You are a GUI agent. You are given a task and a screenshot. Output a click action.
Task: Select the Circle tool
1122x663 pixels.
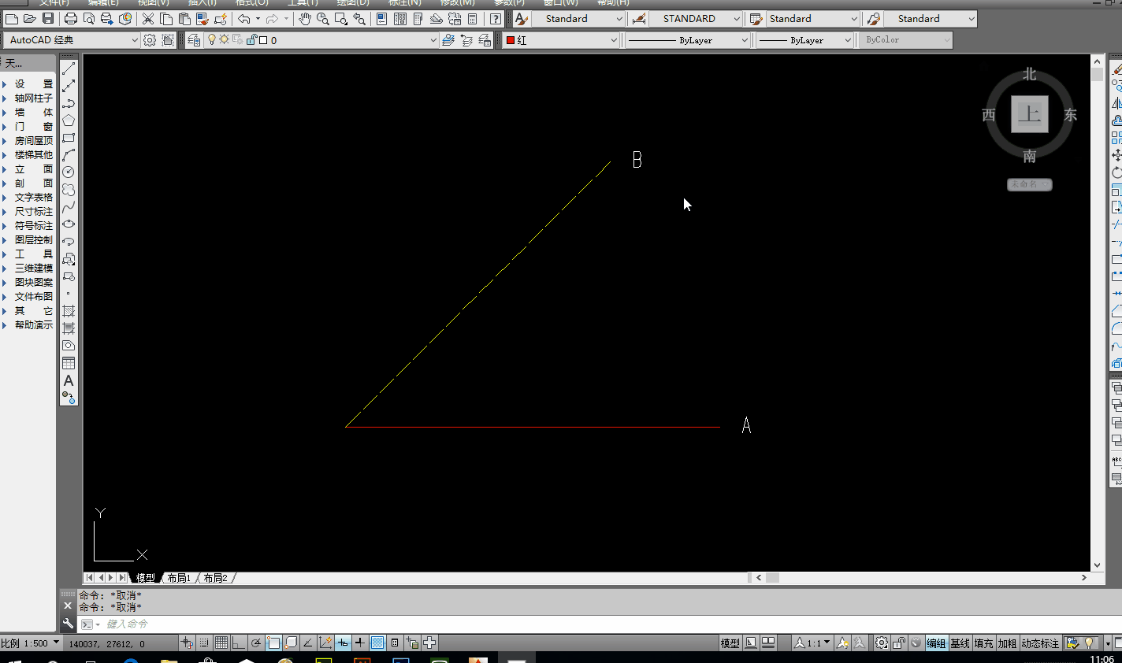point(69,172)
